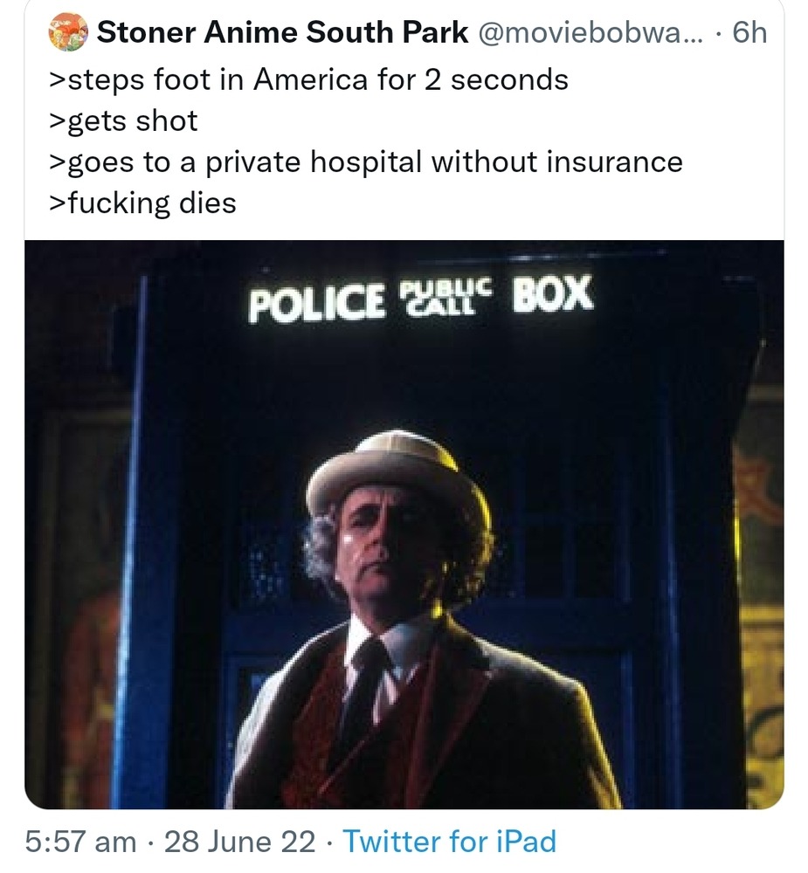Viewport: 808px width, 873px height.
Task: Click the final line of the tweet text
Action: pos(142,203)
